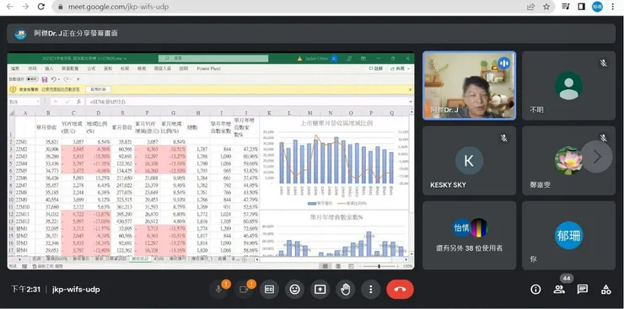Click the 100% zoom level
The width and height of the screenshot is (624, 309).
407,266
